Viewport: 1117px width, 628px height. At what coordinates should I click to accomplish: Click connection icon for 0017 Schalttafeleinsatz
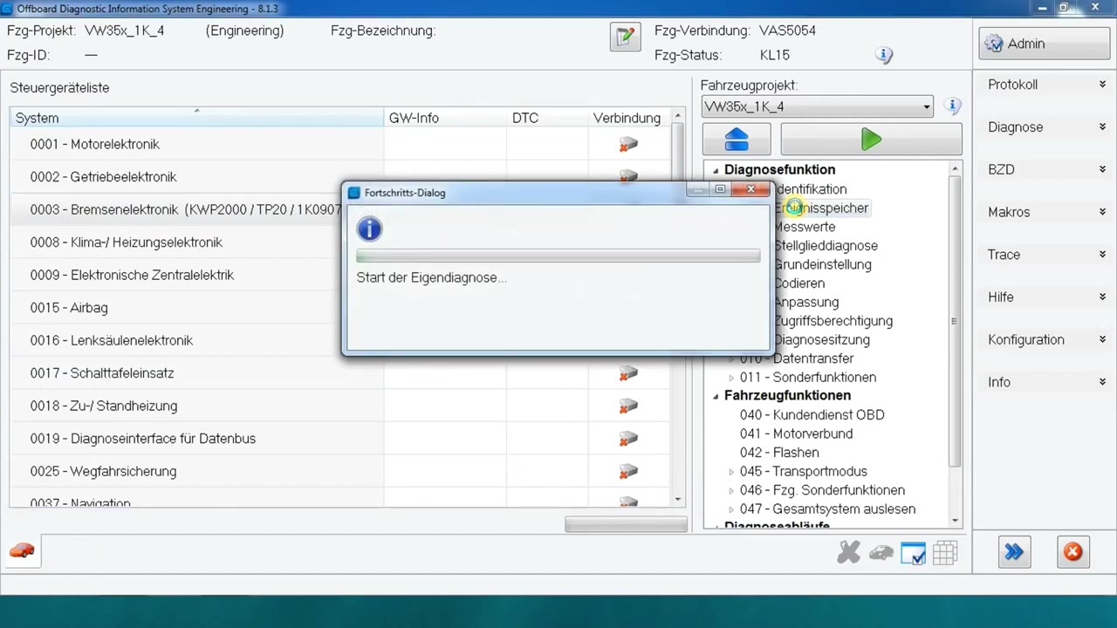pos(628,373)
